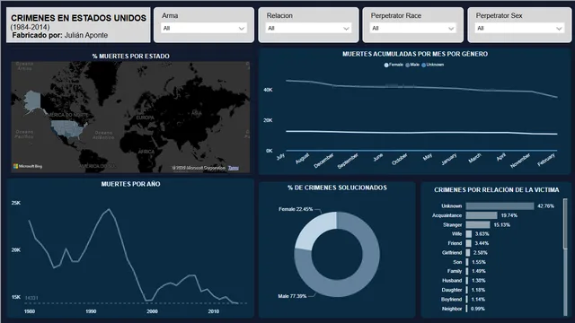Click the Friend relationship bar
Screen dimensions: 575x323
[x=469, y=243]
